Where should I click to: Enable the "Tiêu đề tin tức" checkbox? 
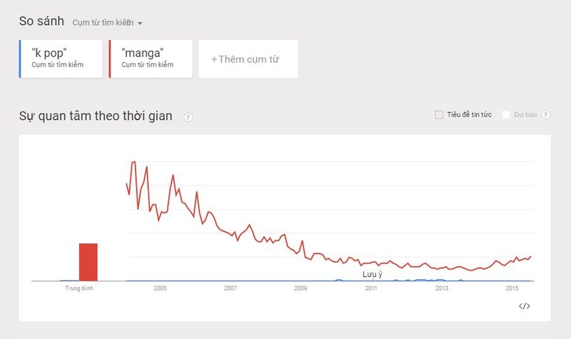439,115
